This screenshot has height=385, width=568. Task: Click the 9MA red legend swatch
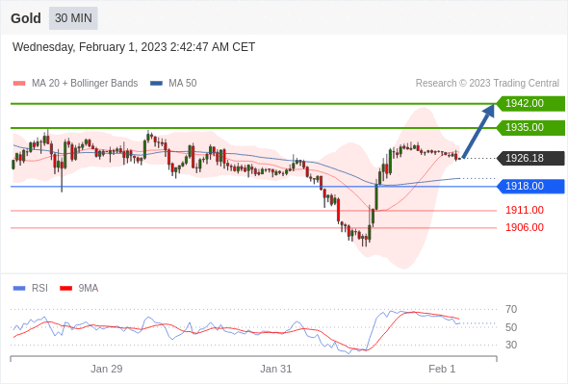point(65,289)
